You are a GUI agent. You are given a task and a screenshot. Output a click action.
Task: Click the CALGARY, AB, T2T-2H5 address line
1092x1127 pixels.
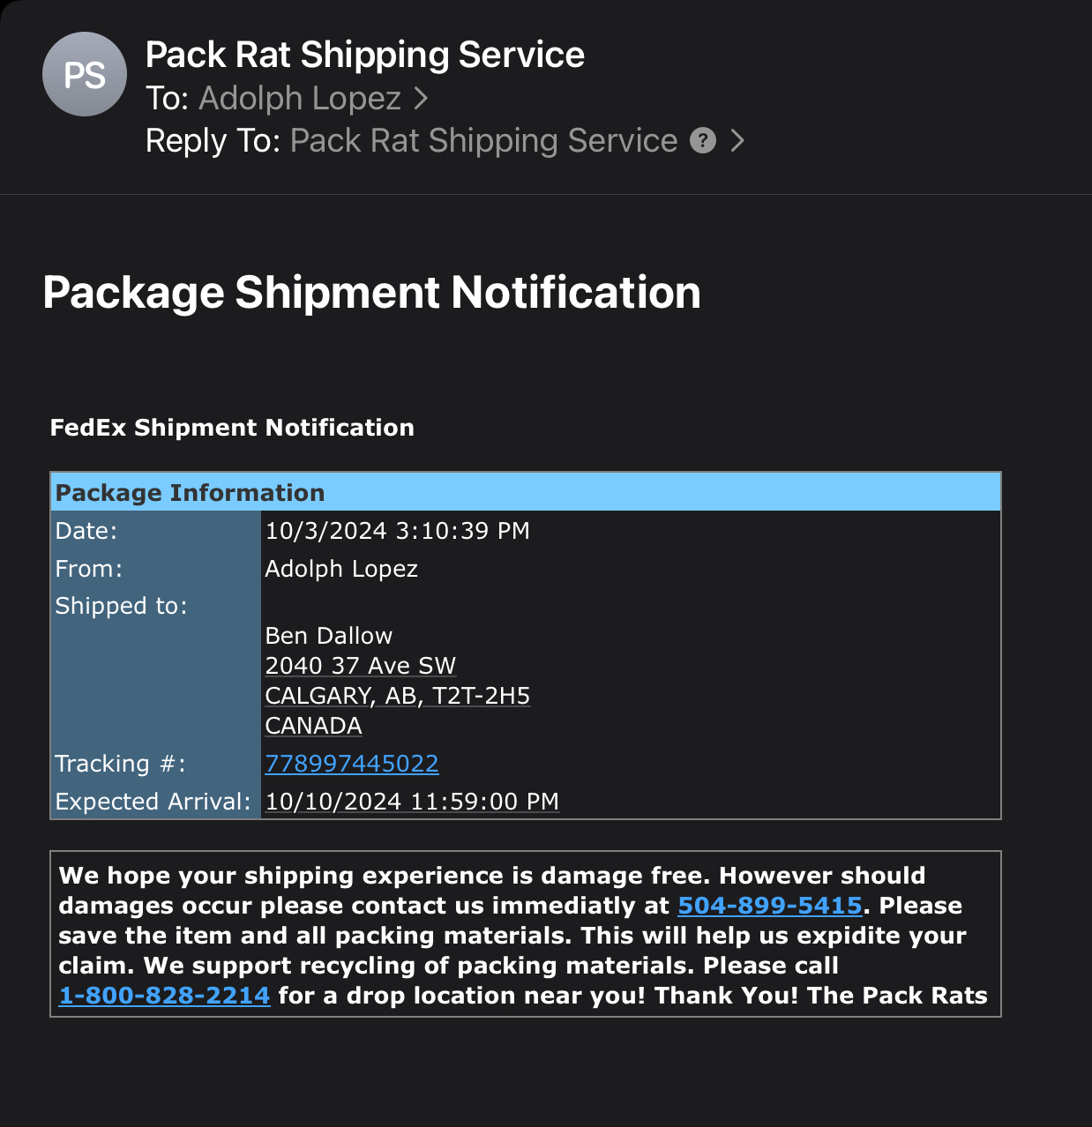click(398, 696)
